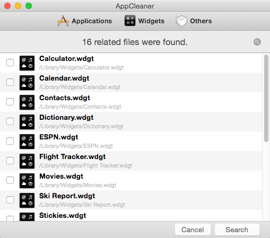Click the magnifier search icon beside results count
This screenshot has width=270, height=238.
257,42
